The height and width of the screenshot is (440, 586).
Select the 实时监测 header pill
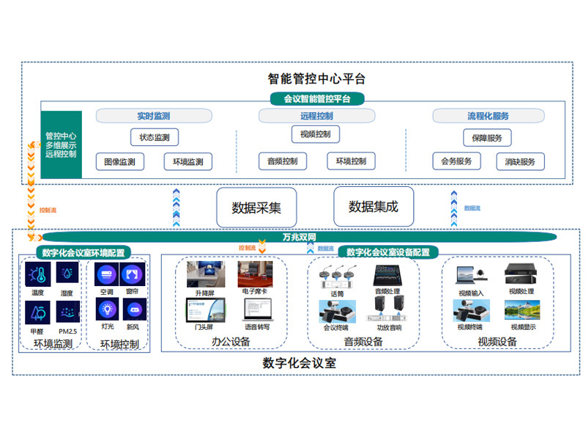pyautogui.click(x=154, y=116)
